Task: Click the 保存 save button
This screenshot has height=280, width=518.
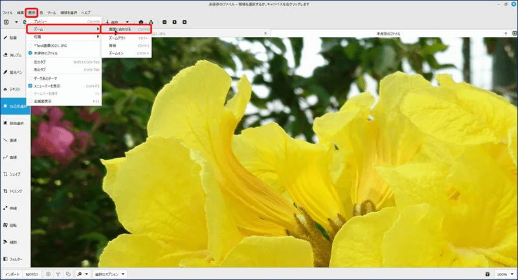Action: click(x=112, y=22)
